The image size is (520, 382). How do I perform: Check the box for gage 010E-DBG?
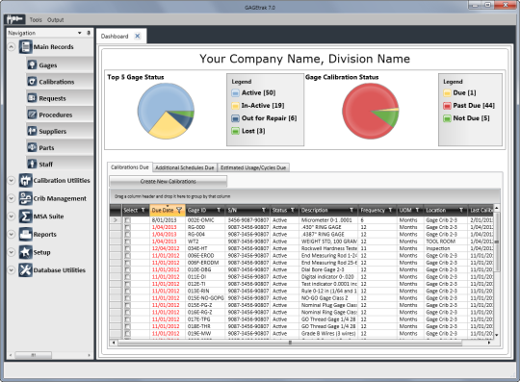pyautogui.click(x=128, y=269)
